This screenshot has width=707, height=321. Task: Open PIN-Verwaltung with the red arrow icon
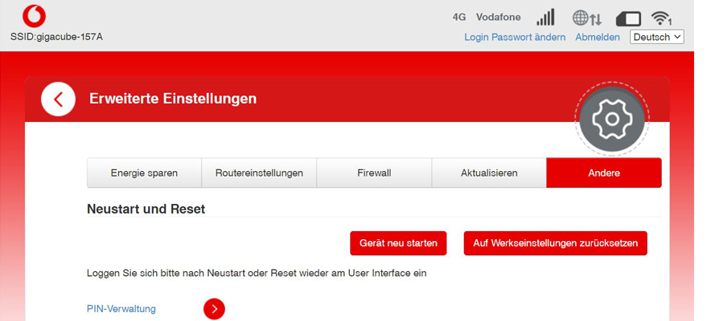tap(214, 309)
